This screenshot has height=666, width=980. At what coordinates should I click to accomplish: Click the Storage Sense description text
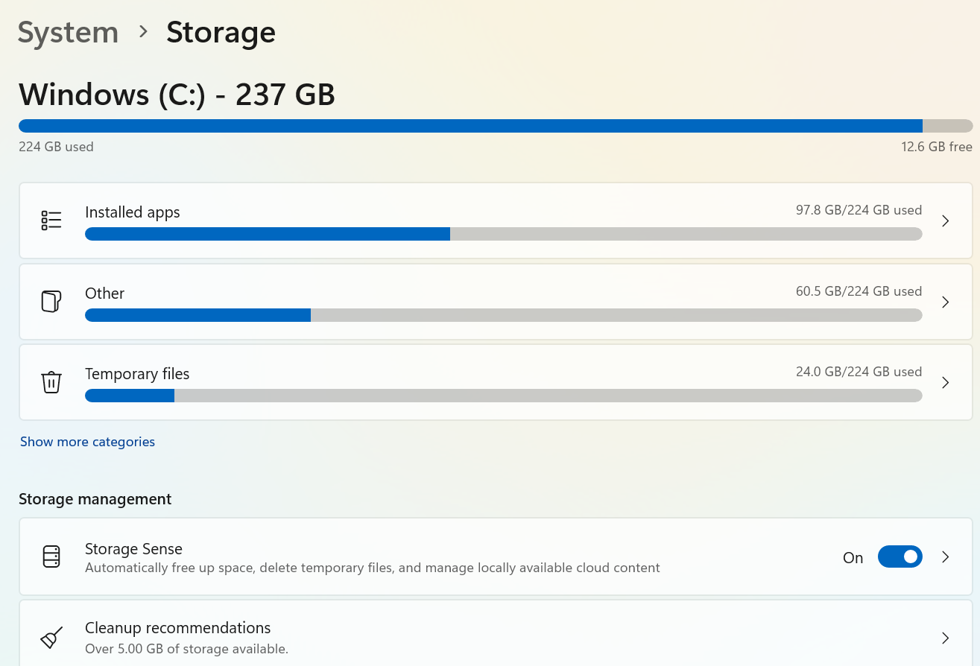[372, 568]
